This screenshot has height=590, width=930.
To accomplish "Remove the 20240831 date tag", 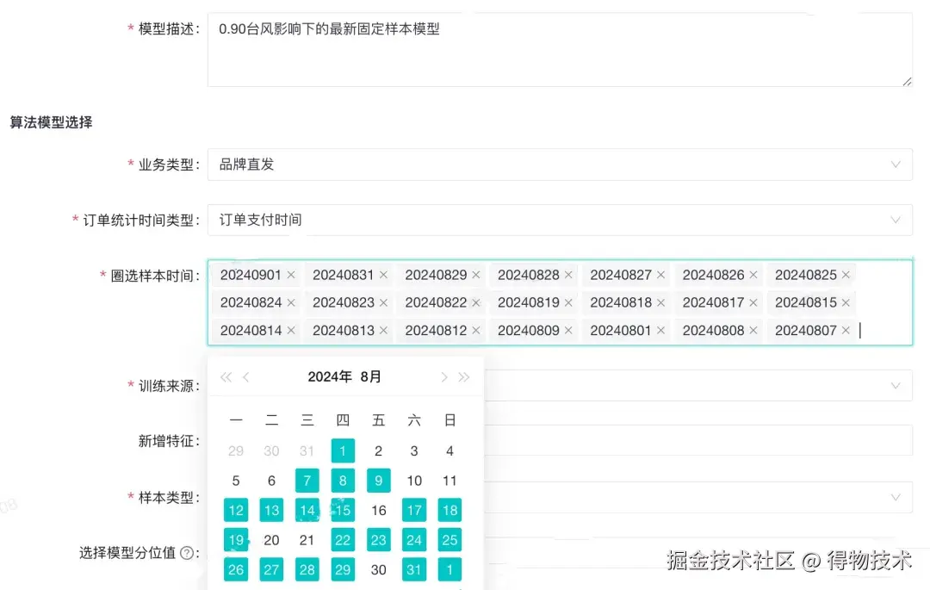I will [x=383, y=275].
